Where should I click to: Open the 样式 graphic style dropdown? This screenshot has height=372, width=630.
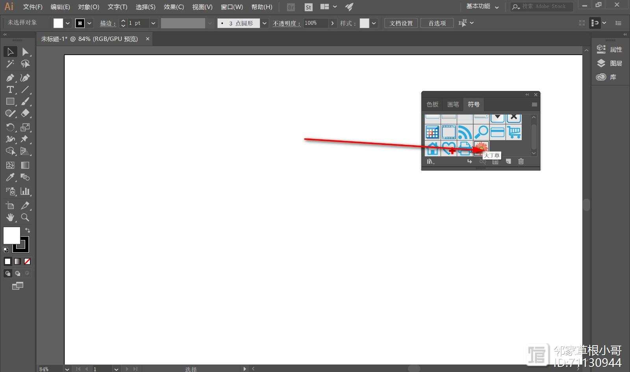(x=374, y=23)
